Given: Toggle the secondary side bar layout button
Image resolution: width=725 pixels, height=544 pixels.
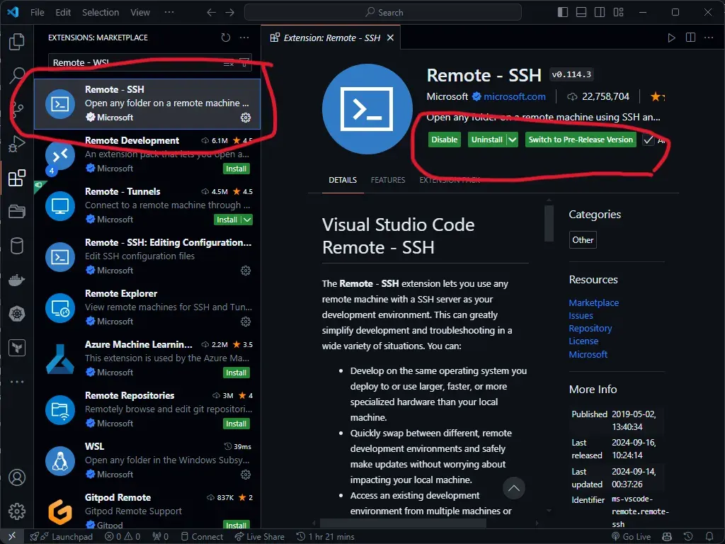Looking at the screenshot, I should [x=600, y=13].
